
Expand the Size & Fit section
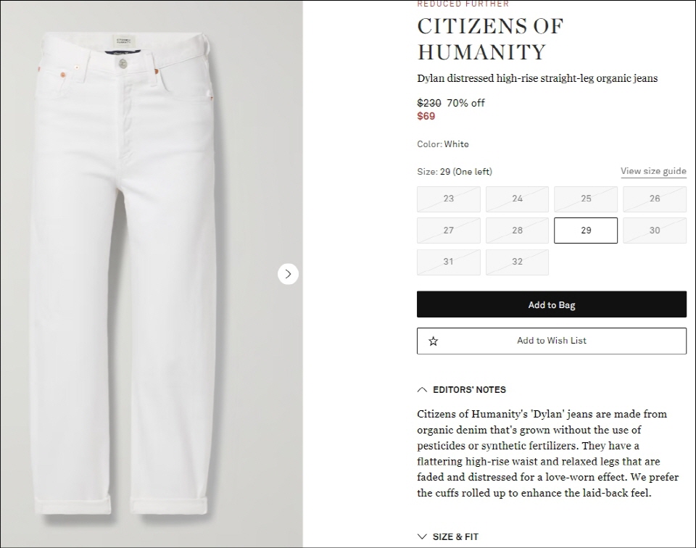click(x=448, y=536)
